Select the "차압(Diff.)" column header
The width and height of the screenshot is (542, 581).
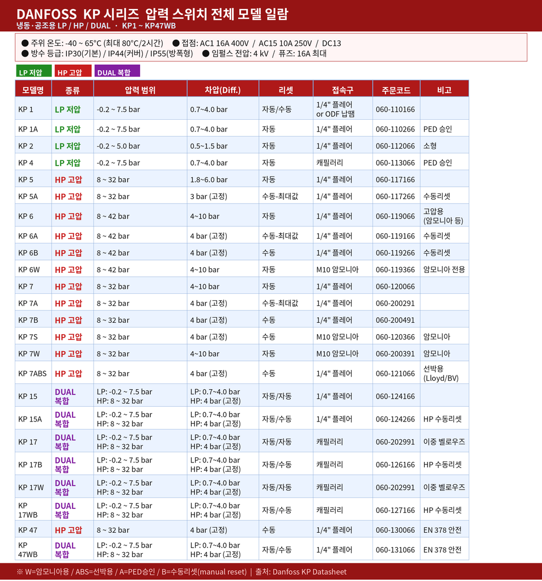pos(223,90)
